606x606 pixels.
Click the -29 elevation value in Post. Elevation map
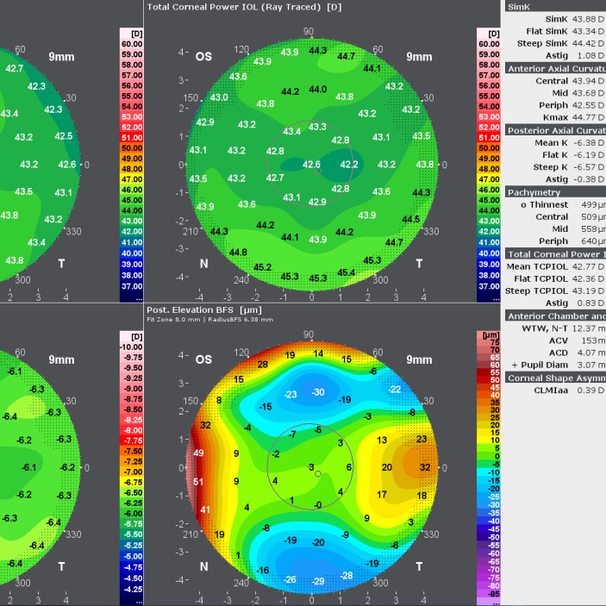click(x=318, y=581)
